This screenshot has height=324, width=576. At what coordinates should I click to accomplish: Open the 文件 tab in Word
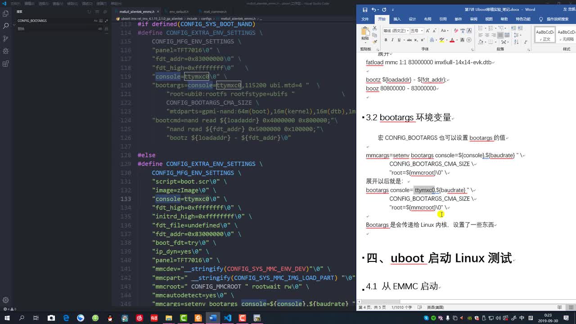(365, 19)
